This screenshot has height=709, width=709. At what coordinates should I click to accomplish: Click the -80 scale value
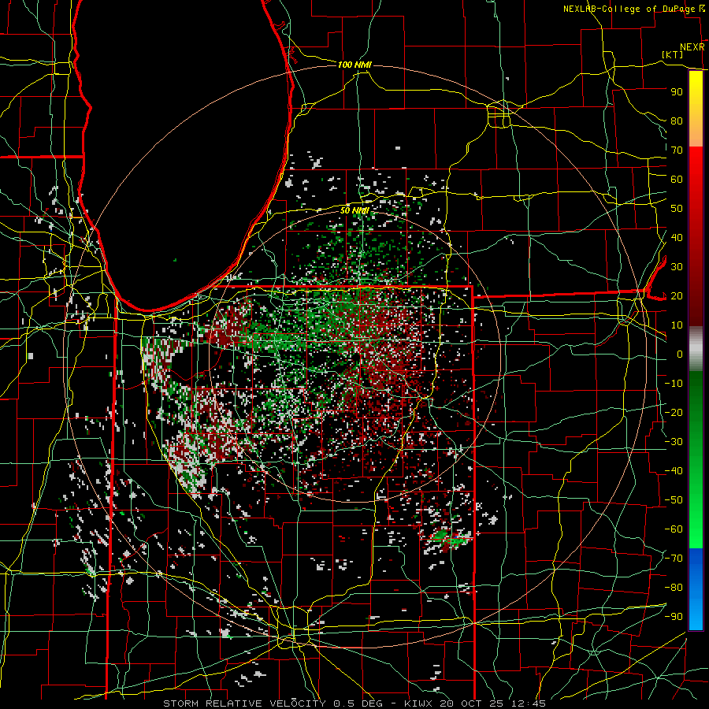tap(674, 588)
